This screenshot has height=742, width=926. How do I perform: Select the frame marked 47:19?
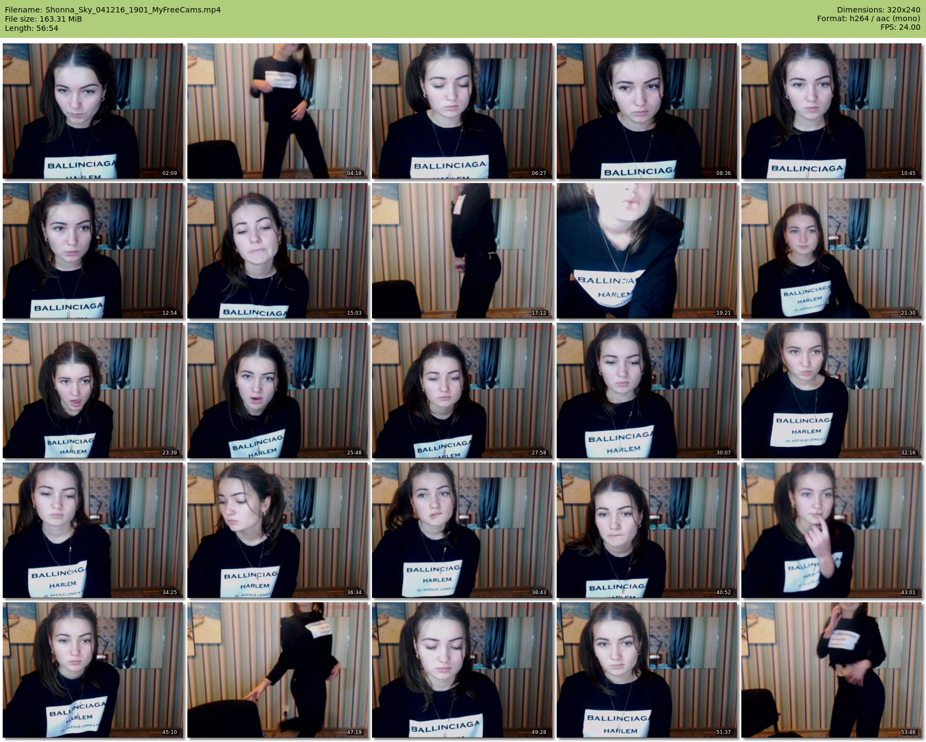pos(277,670)
